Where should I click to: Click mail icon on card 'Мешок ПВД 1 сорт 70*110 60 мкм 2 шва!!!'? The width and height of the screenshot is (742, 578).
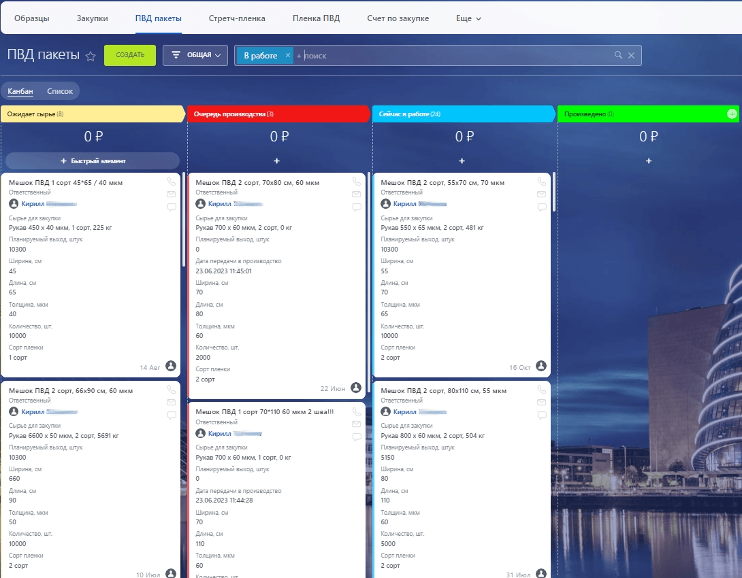[356, 424]
